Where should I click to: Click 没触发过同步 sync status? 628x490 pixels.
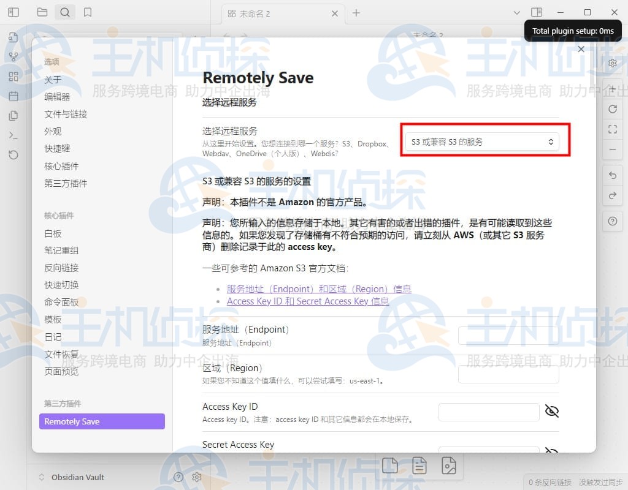(601, 483)
